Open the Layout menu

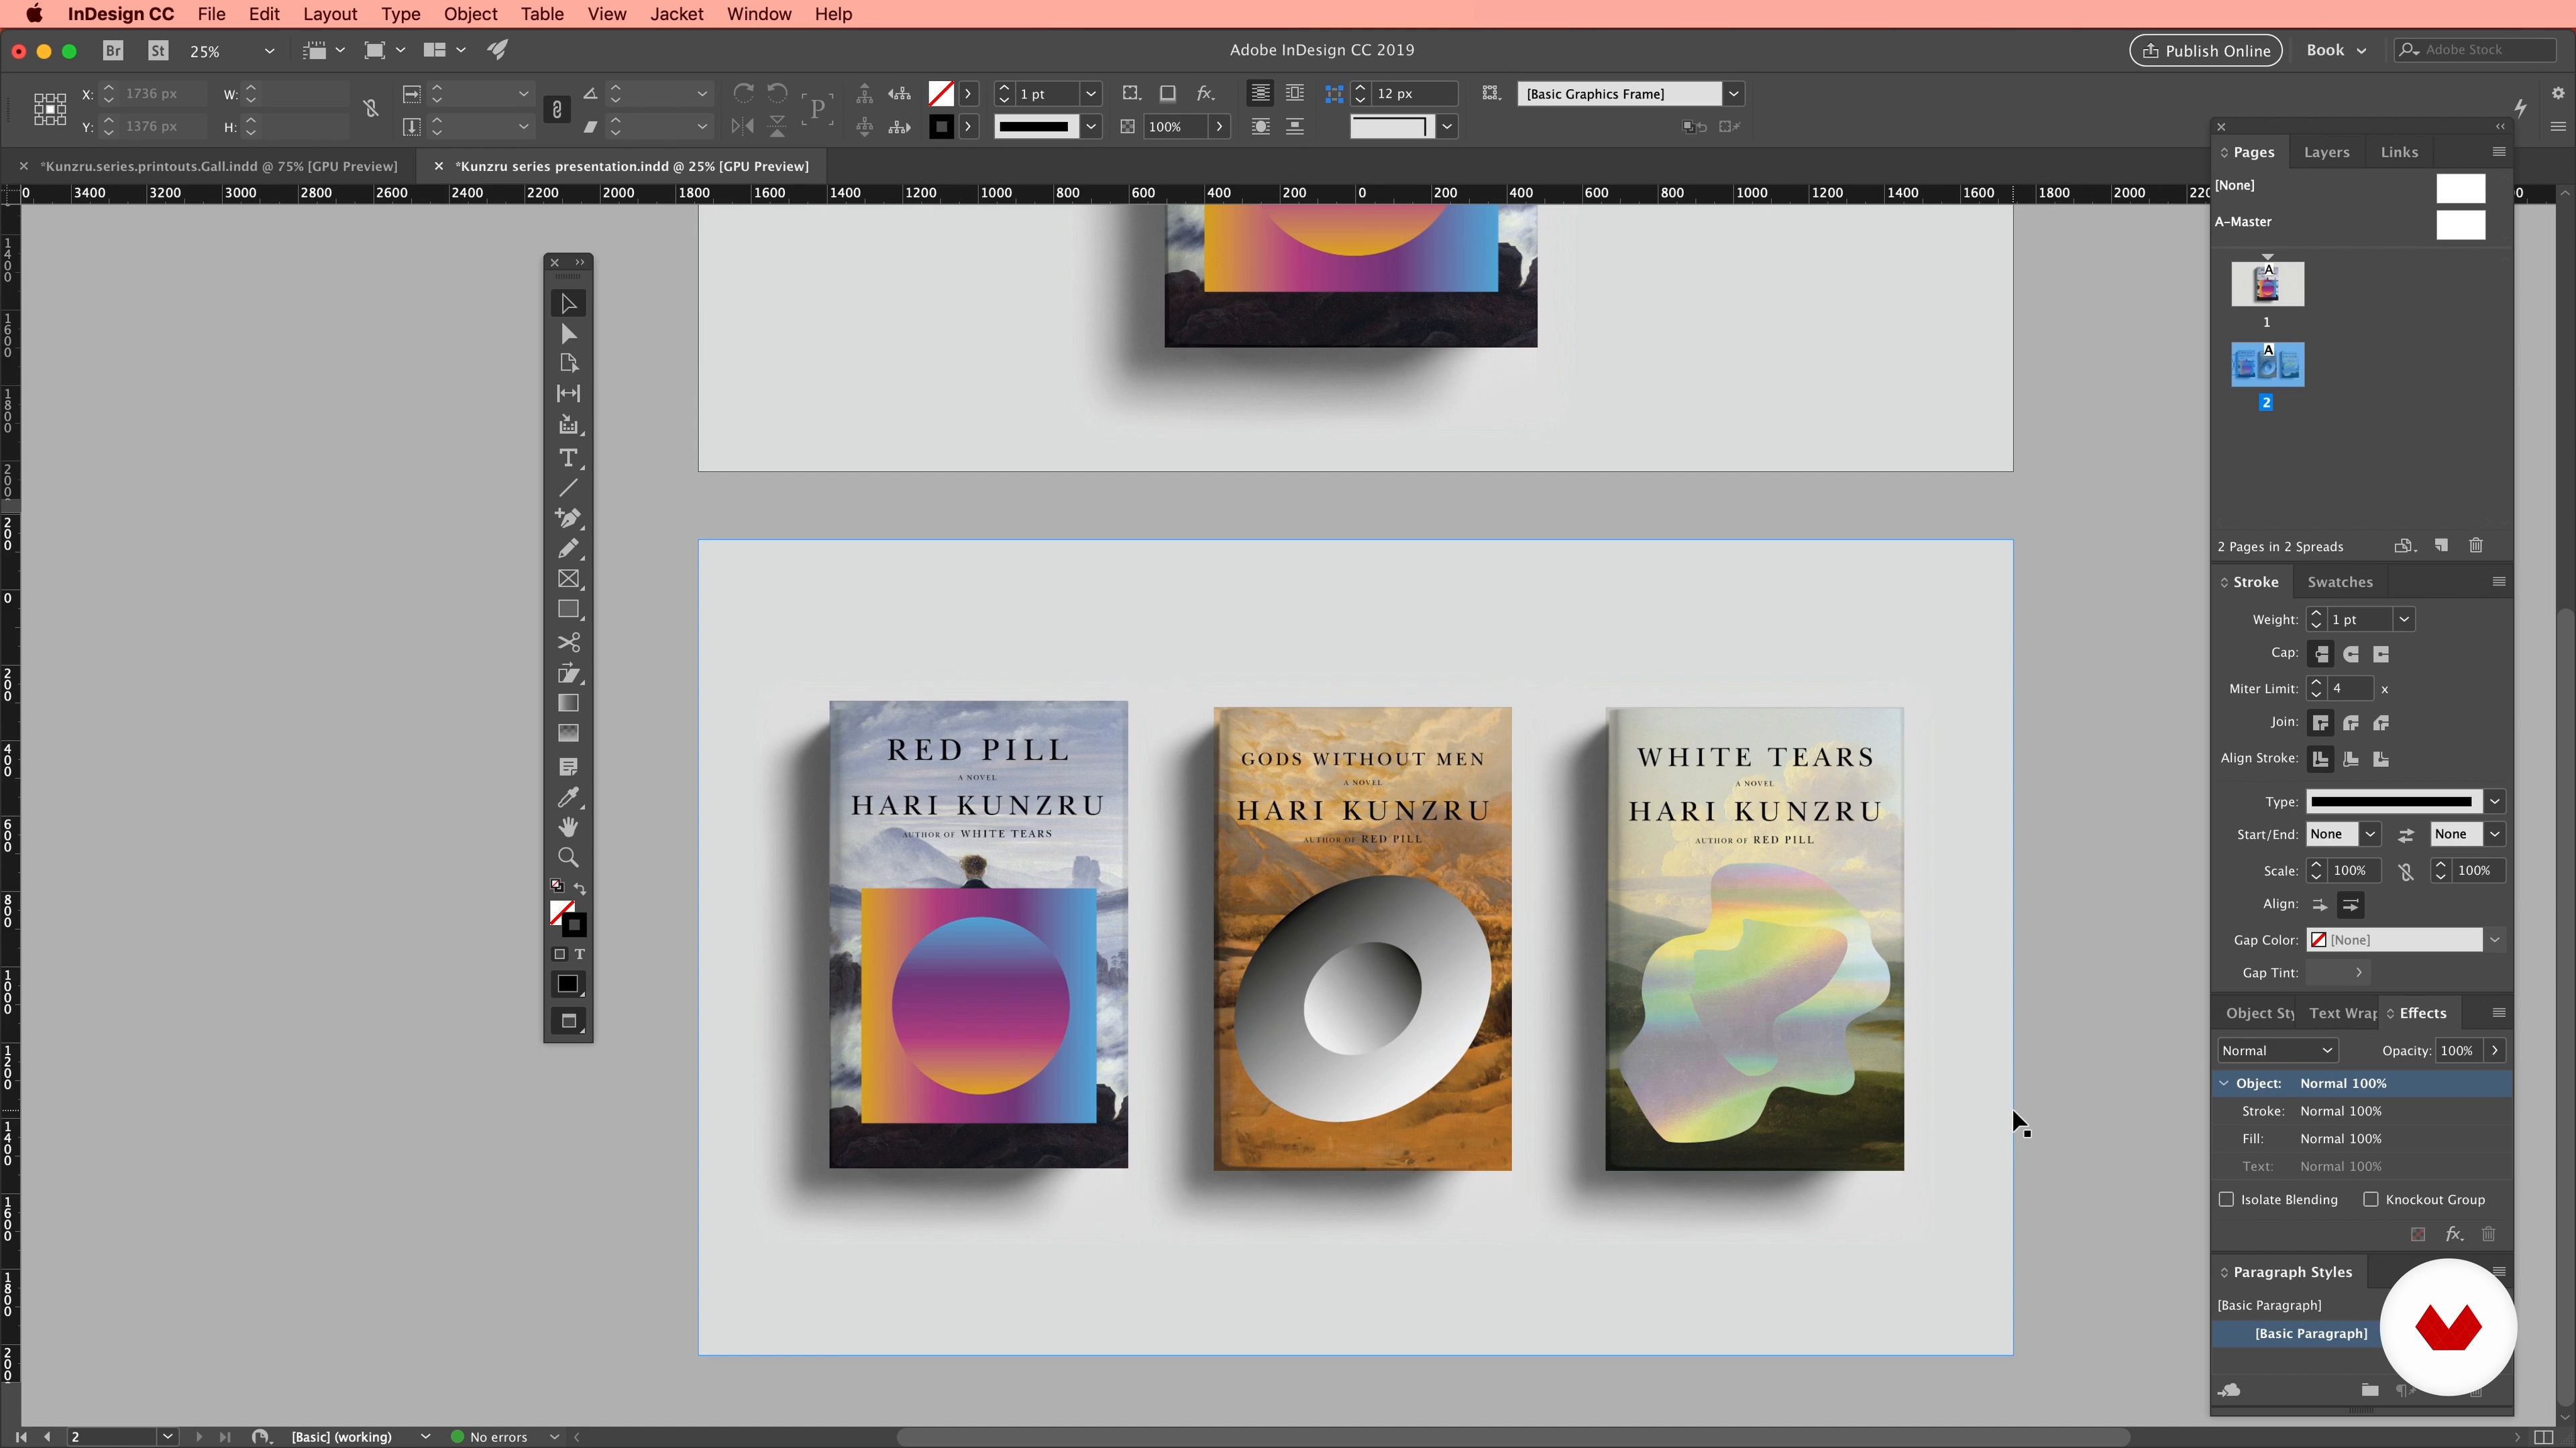(330, 14)
